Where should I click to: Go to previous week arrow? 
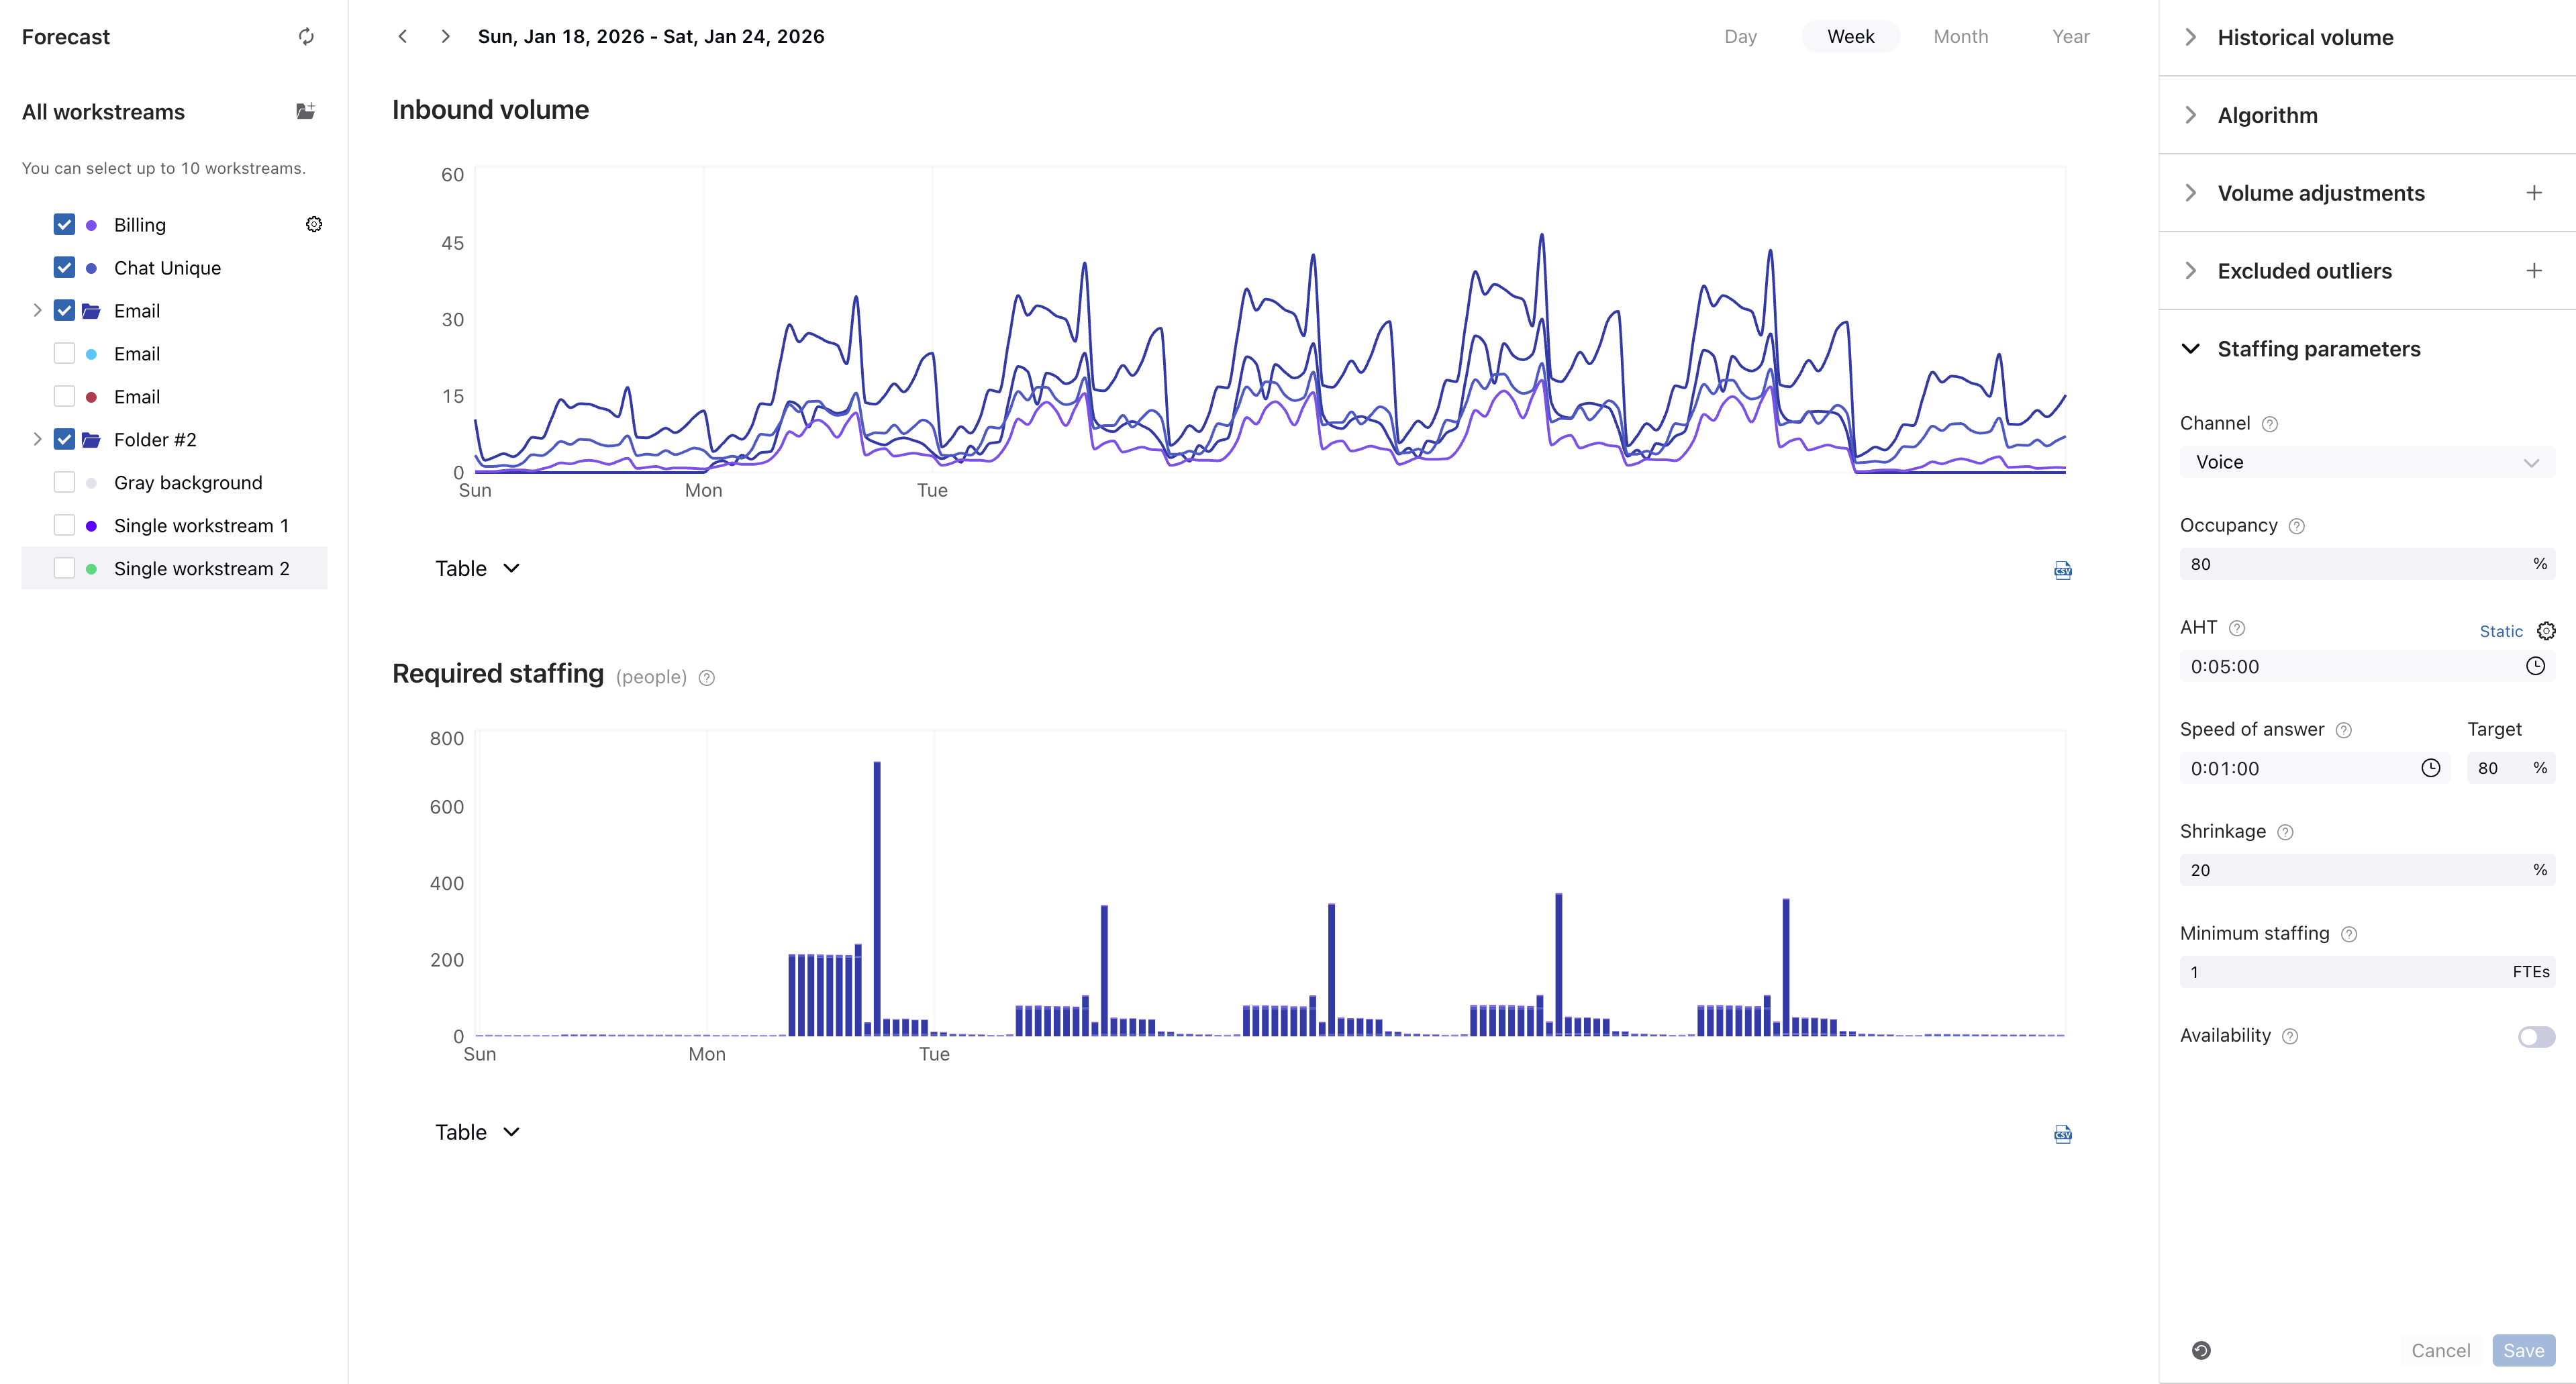point(402,37)
